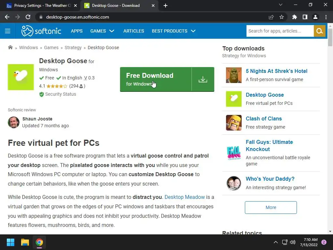This screenshot has height=250, width=333.
Task: Click the star rating under Desktop Goose
Action: pos(57,86)
